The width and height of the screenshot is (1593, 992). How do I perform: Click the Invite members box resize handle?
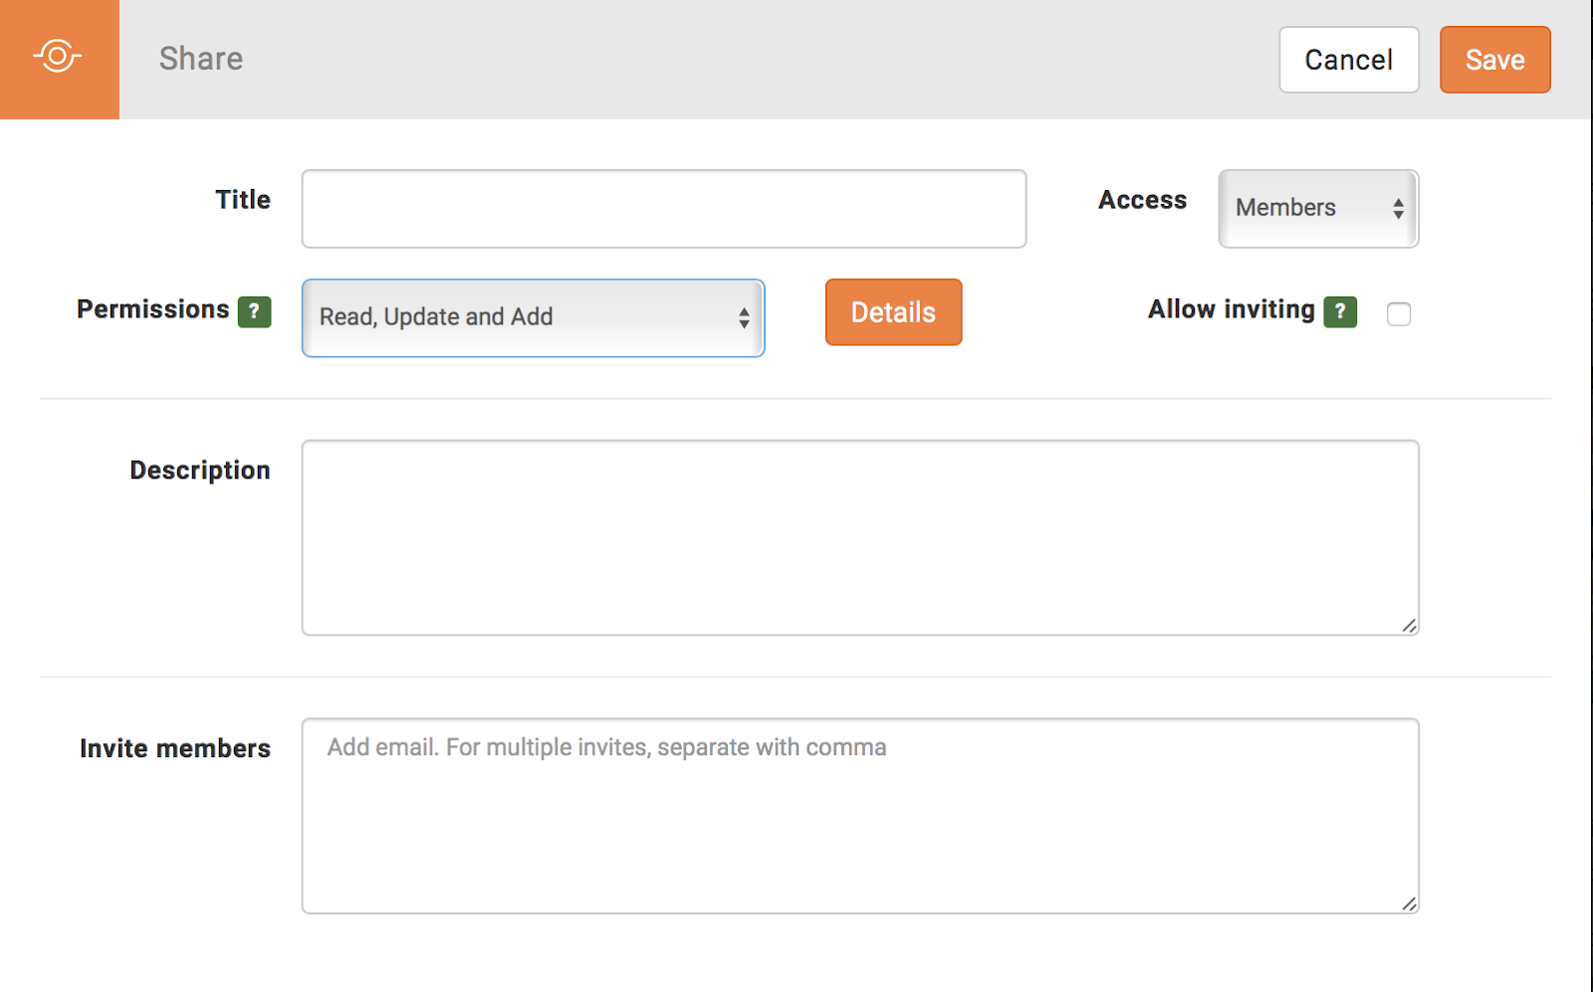point(1409,903)
